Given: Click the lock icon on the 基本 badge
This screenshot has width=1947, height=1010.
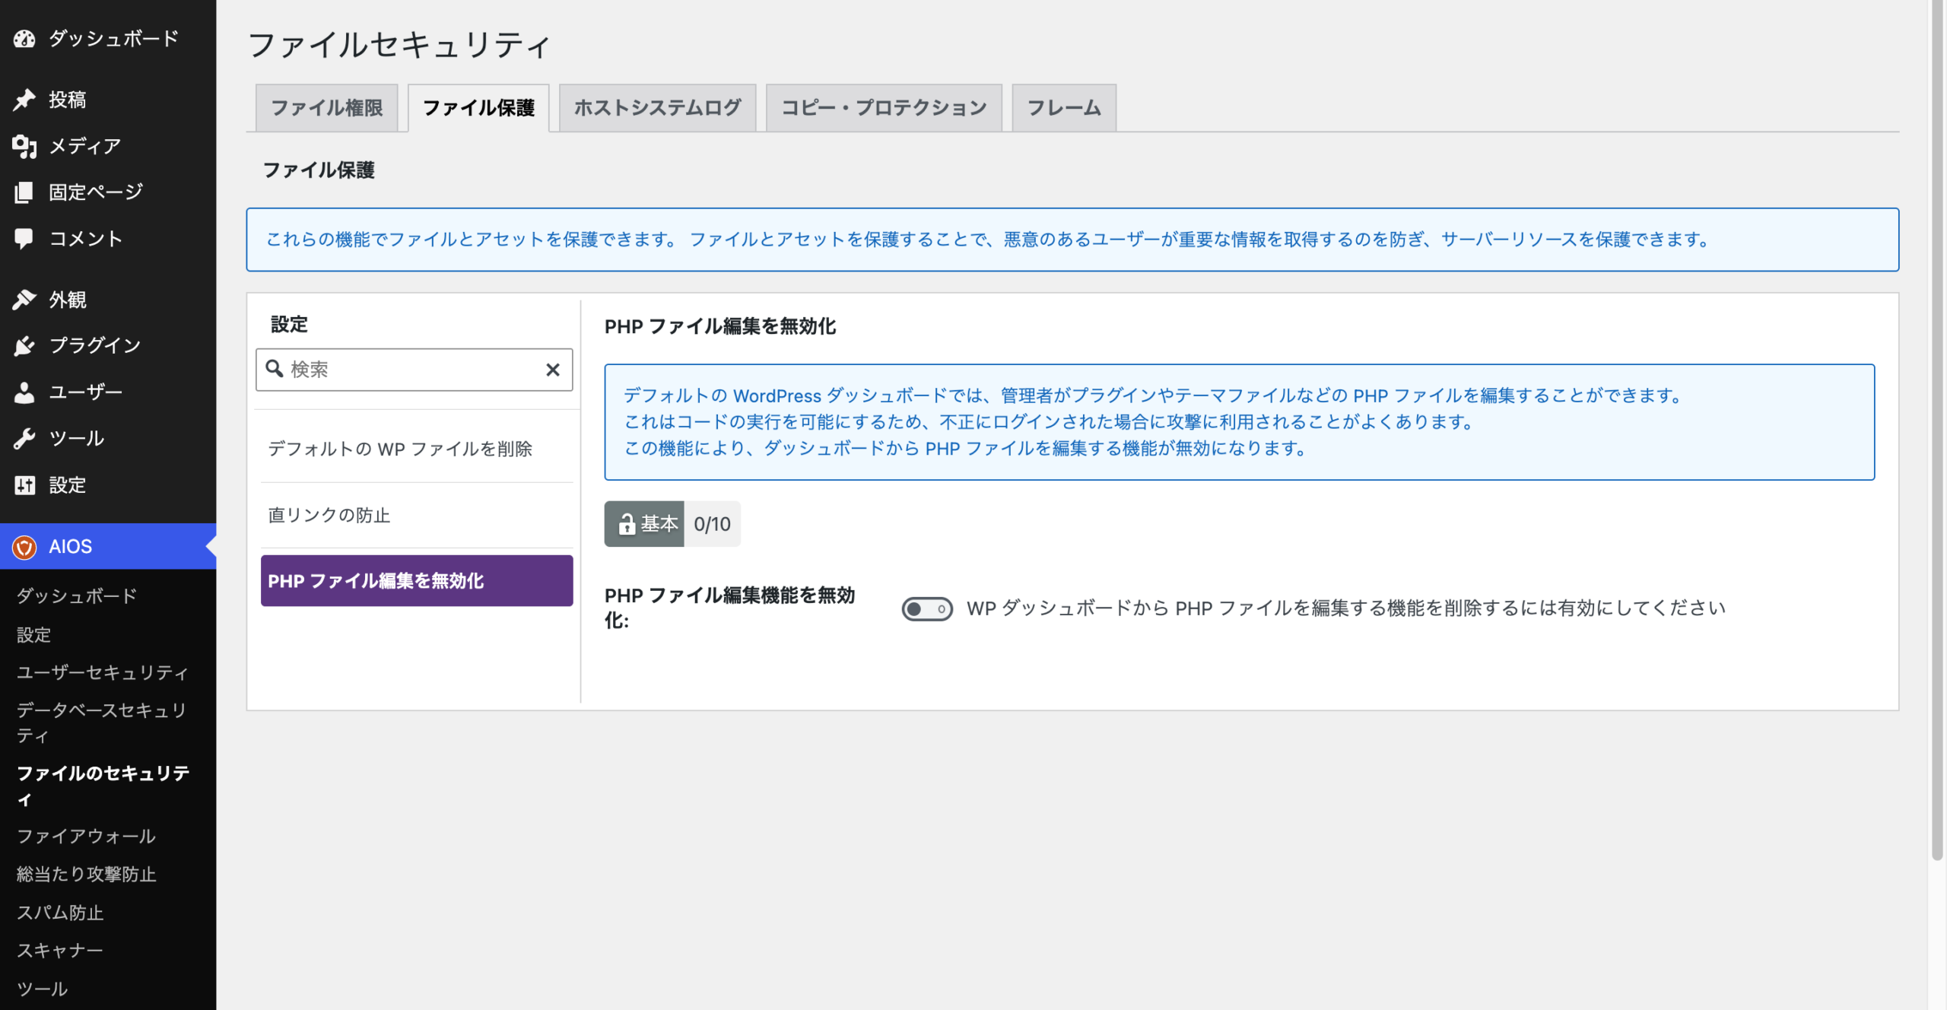Looking at the screenshot, I should [x=626, y=524].
